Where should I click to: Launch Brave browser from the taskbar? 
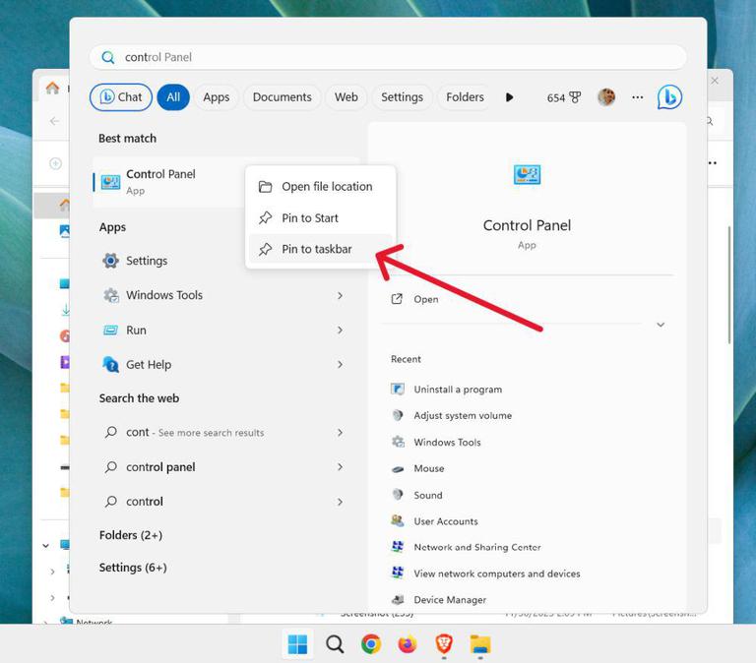point(444,644)
